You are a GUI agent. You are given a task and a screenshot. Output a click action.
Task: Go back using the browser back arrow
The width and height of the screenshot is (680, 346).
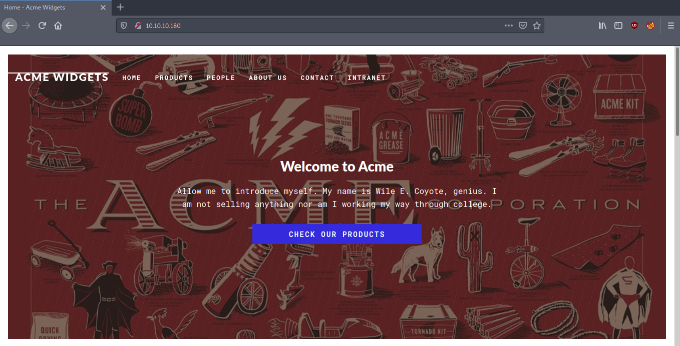(10, 25)
